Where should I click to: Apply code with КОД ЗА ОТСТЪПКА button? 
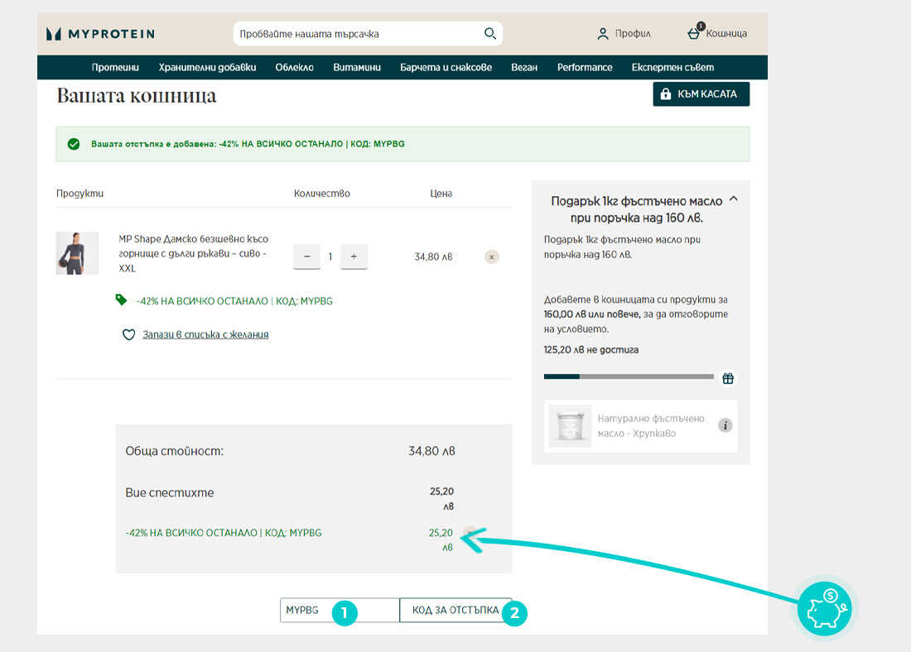coord(455,610)
